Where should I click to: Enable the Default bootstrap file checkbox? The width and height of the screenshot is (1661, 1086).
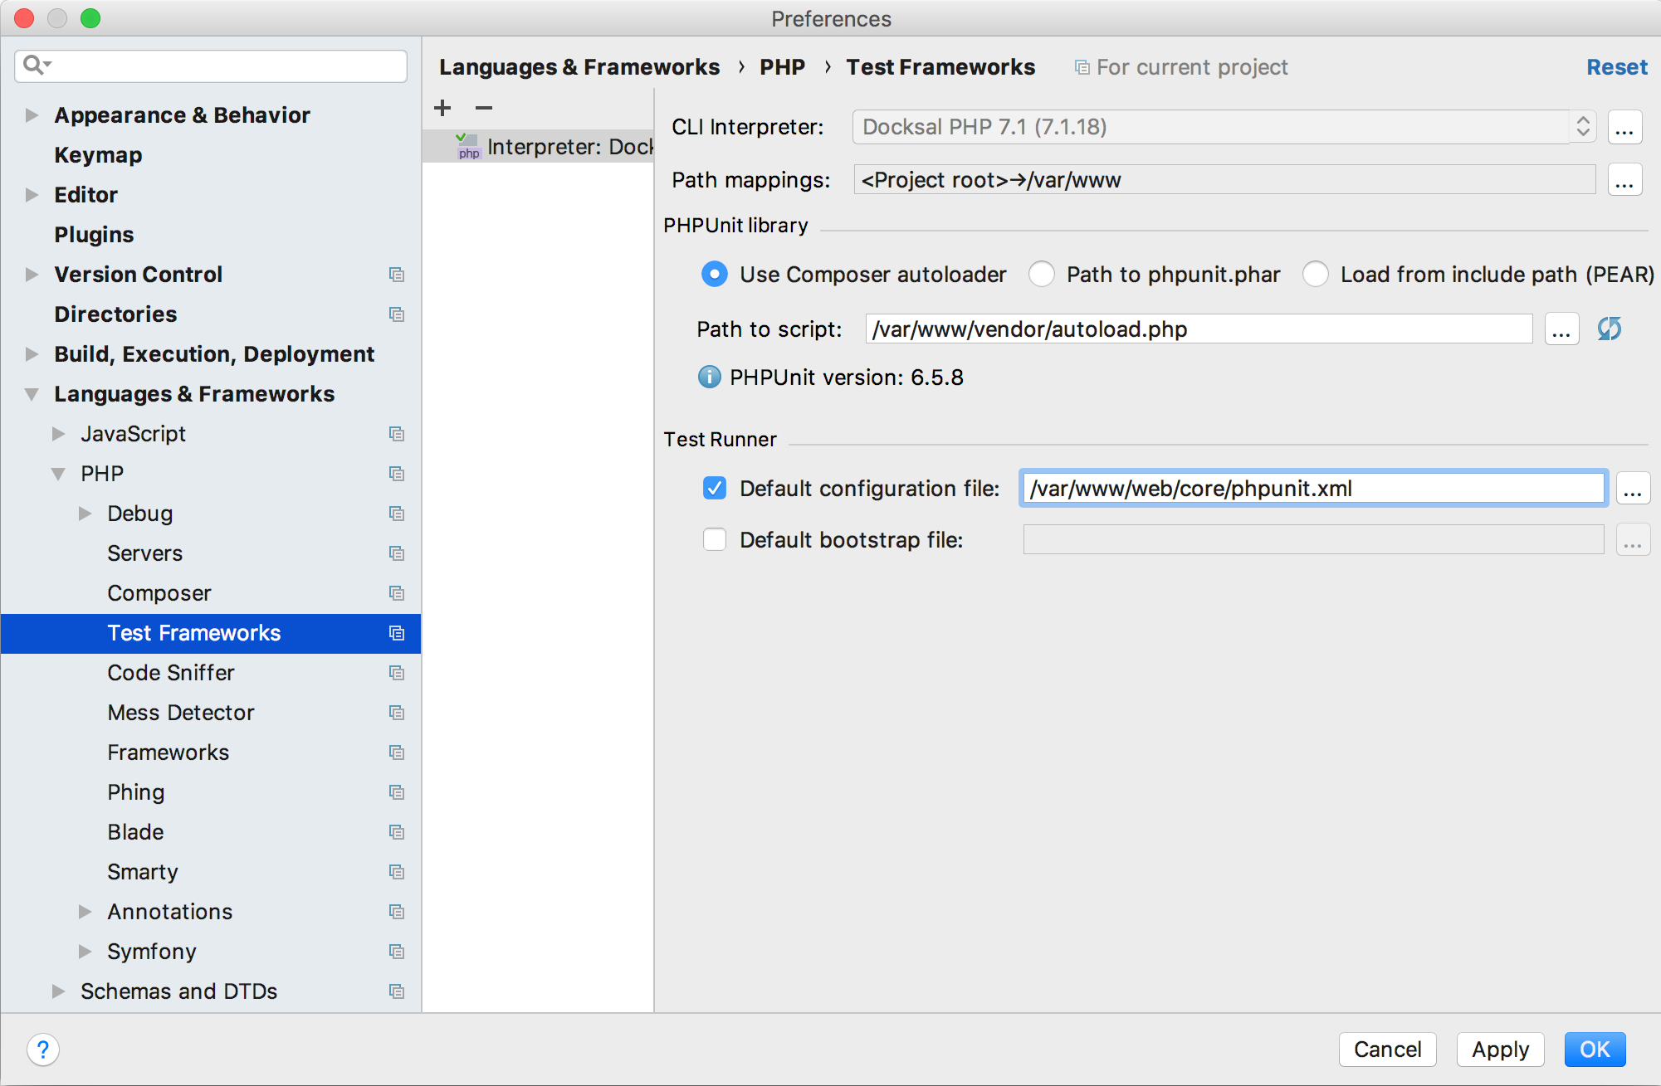[x=715, y=540]
